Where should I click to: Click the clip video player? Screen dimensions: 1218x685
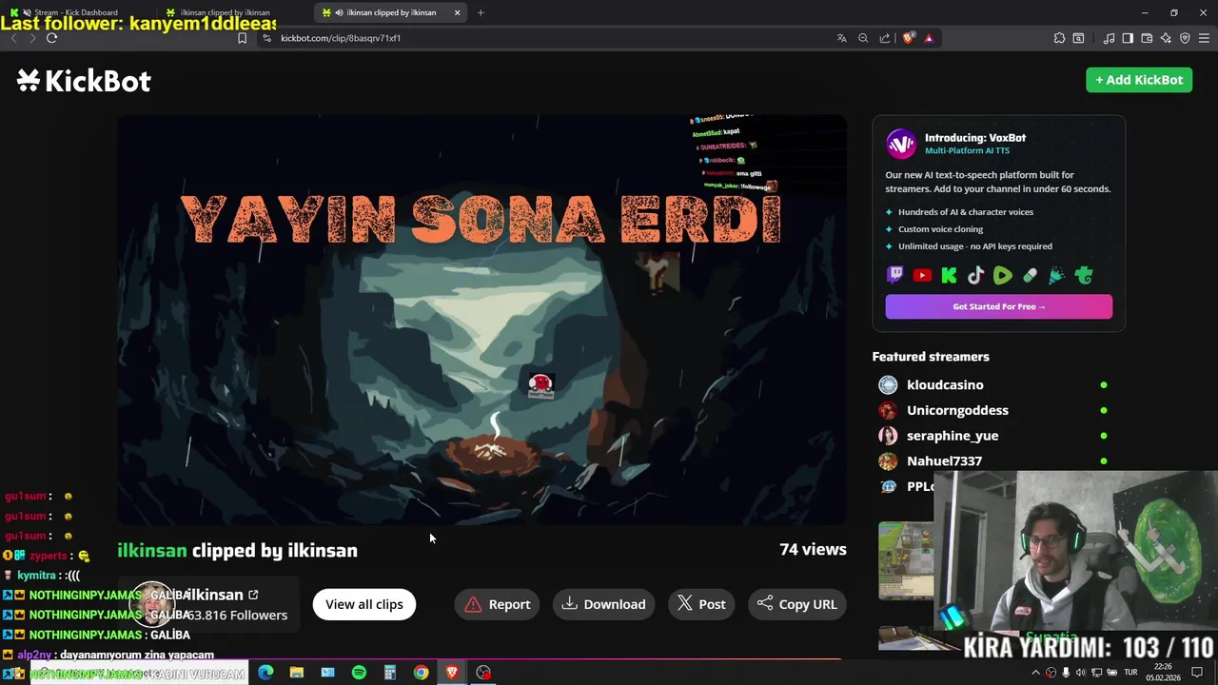(x=481, y=320)
